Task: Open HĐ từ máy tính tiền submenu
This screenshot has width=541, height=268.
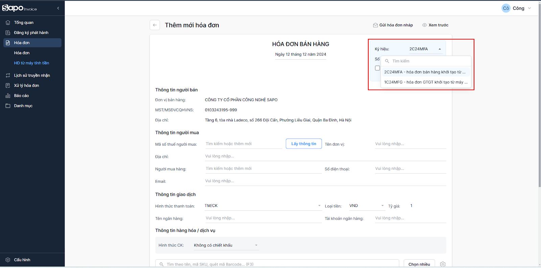Action: click(x=31, y=63)
